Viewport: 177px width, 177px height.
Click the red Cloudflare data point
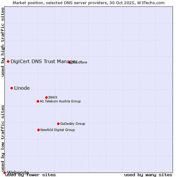point(70,62)
